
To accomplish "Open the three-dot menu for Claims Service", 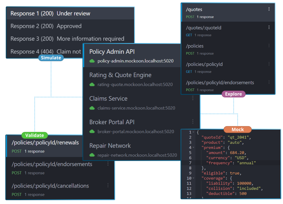I will click(193, 98).
